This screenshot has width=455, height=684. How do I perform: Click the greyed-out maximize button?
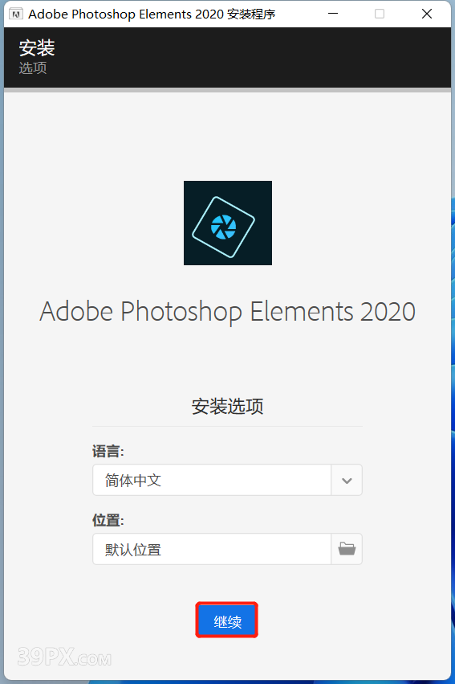(380, 14)
